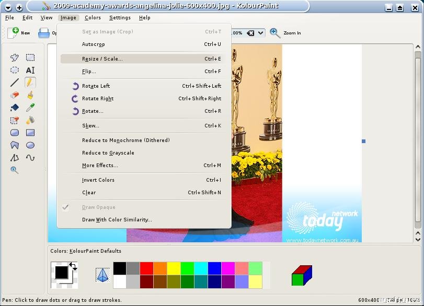Open the Edit menu
The height and width of the screenshot is (306, 424).
pyautogui.click(x=27, y=18)
